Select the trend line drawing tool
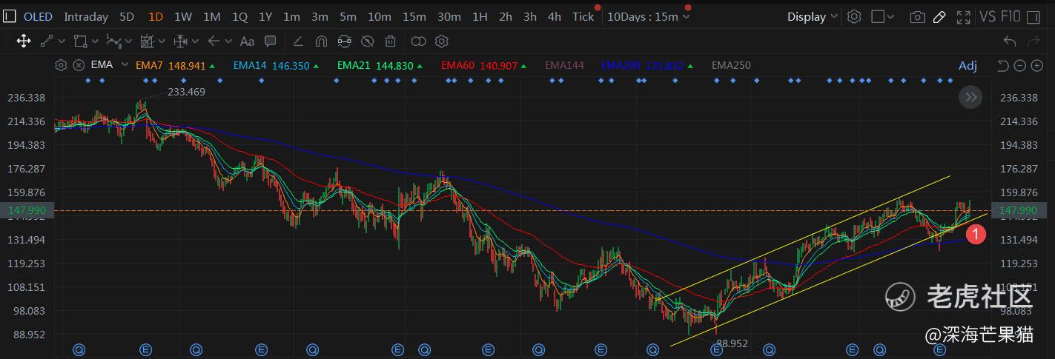 pos(46,41)
